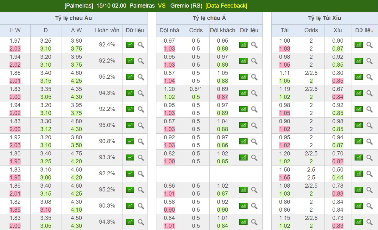Open chart icon for 94.3% row with 1.83/3.35/4.35
The width and height of the screenshot is (378, 230).
130,93
